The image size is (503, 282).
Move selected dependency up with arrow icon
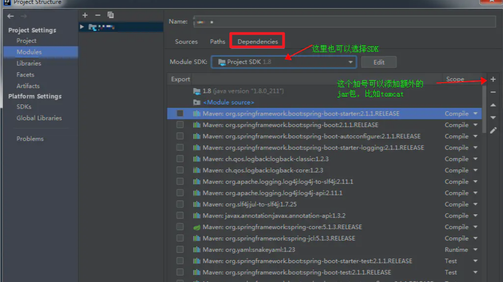(x=493, y=105)
